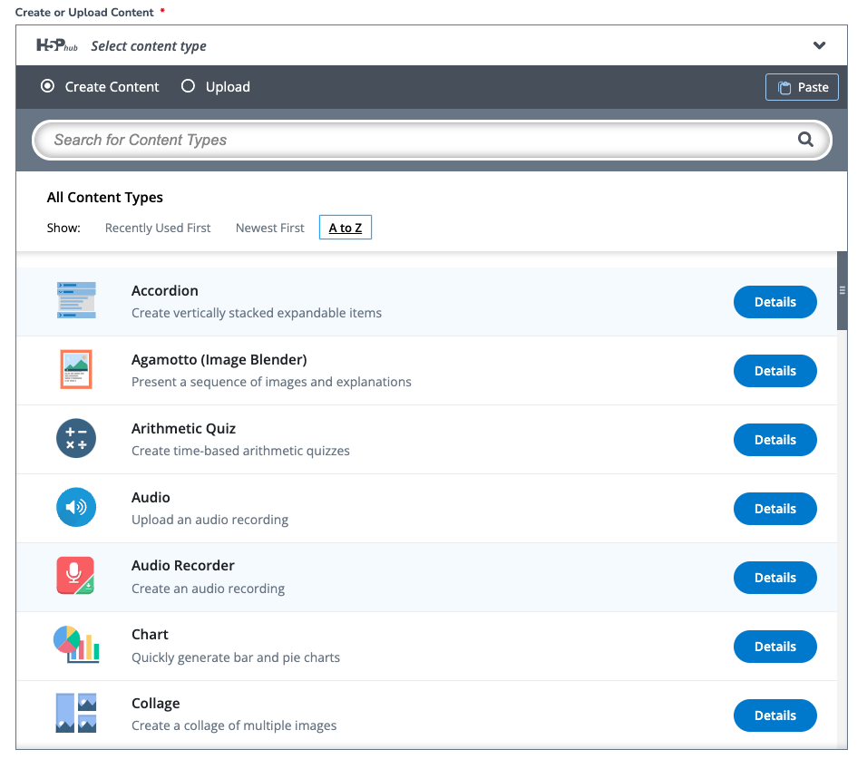
Task: Select the Agamotto Image Blender icon
Action: click(76, 369)
